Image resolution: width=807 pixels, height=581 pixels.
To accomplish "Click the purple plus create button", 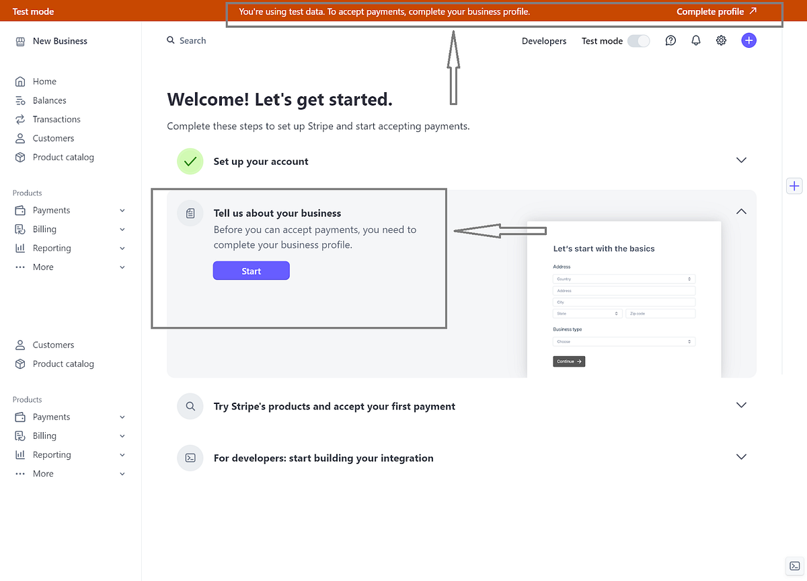I will click(748, 40).
